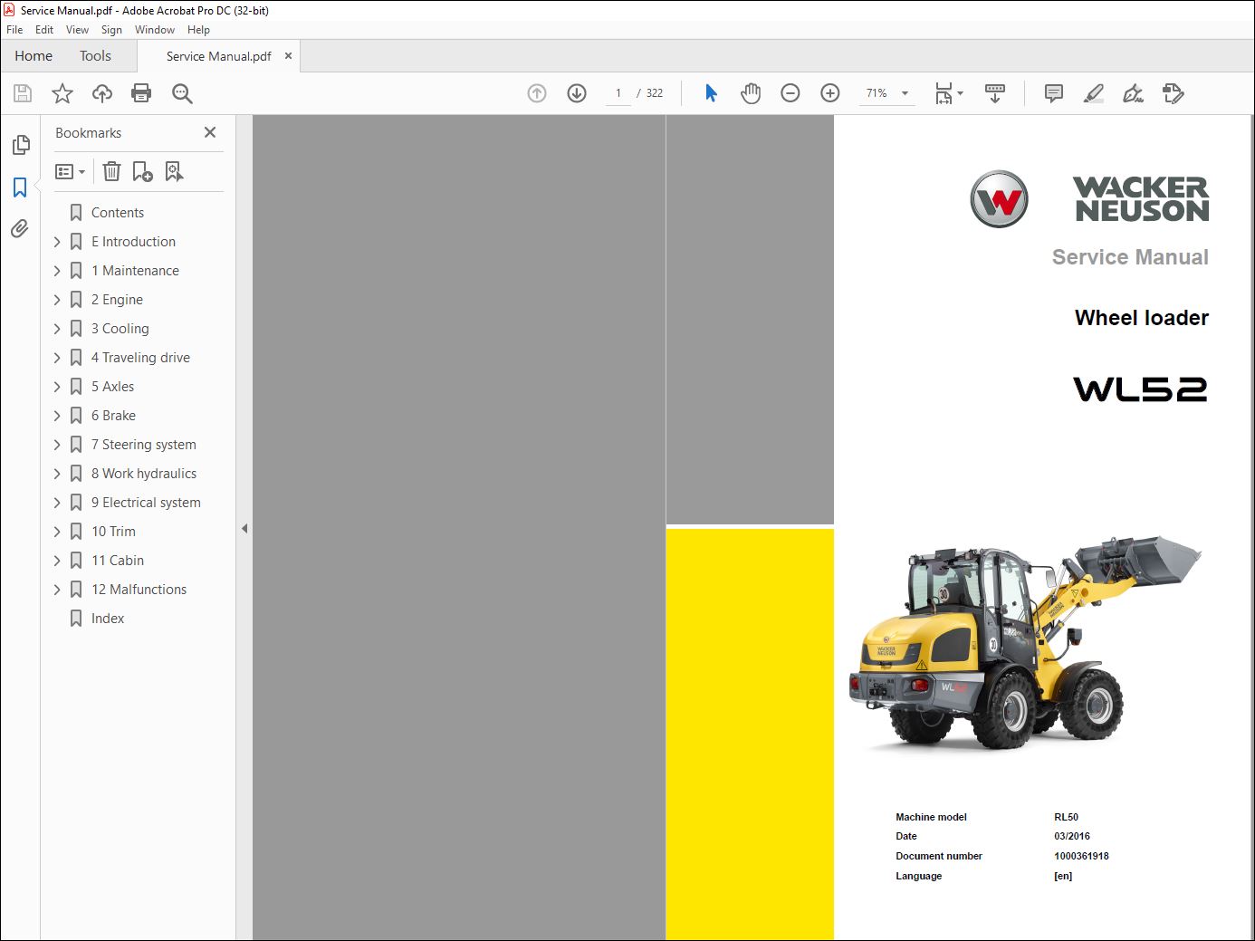The height and width of the screenshot is (941, 1255).
Task: Expand the 3 Cooling bookmark
Action: pyautogui.click(x=57, y=329)
